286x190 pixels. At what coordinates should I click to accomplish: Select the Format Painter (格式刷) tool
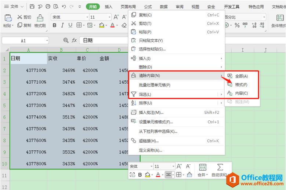(40, 21)
